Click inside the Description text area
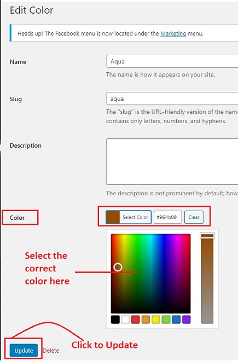 (x=172, y=161)
